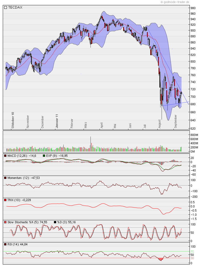Click the Juni time axis label

click(130, 125)
